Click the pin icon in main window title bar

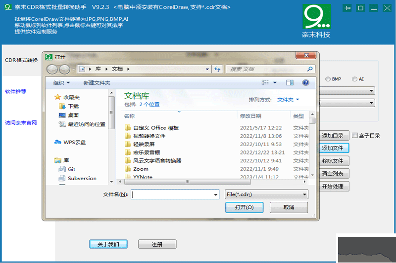coord(347,8)
